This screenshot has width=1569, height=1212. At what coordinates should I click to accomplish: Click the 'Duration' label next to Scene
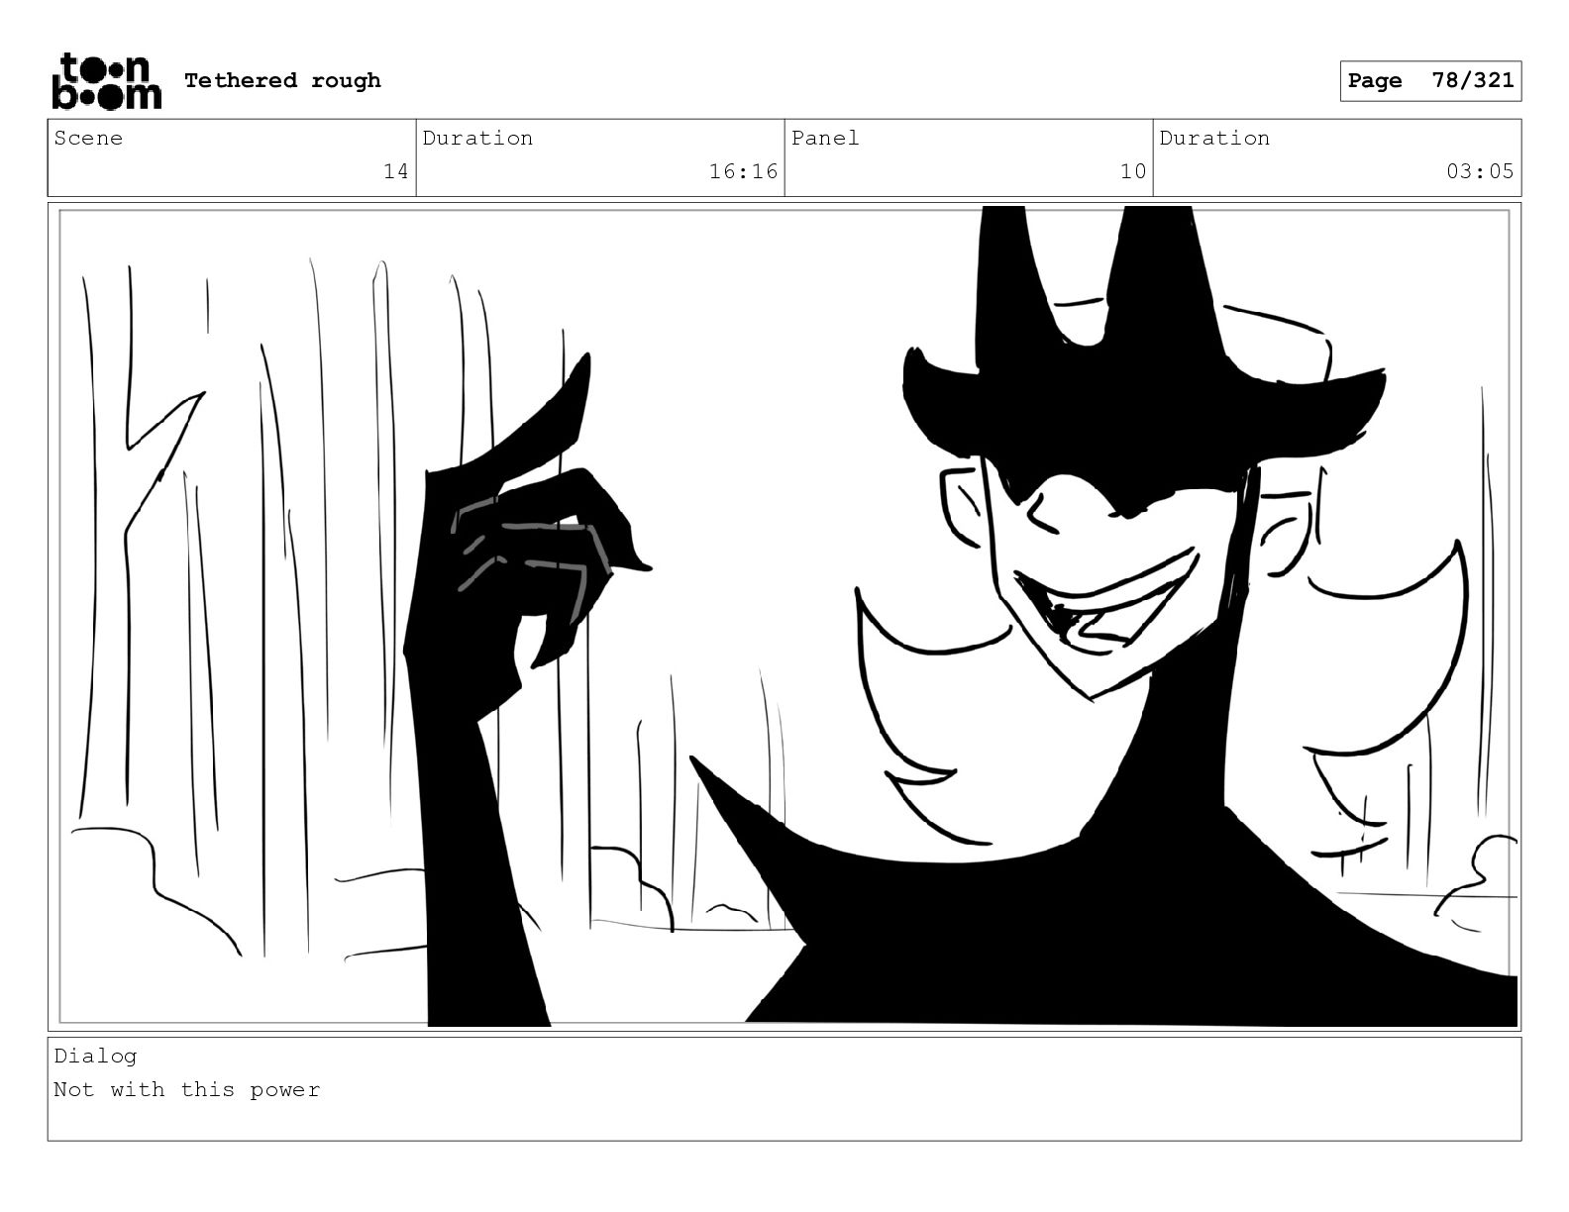click(477, 138)
